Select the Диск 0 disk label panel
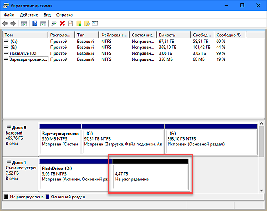Viewport: 267px width, 211px height. click(x=21, y=139)
